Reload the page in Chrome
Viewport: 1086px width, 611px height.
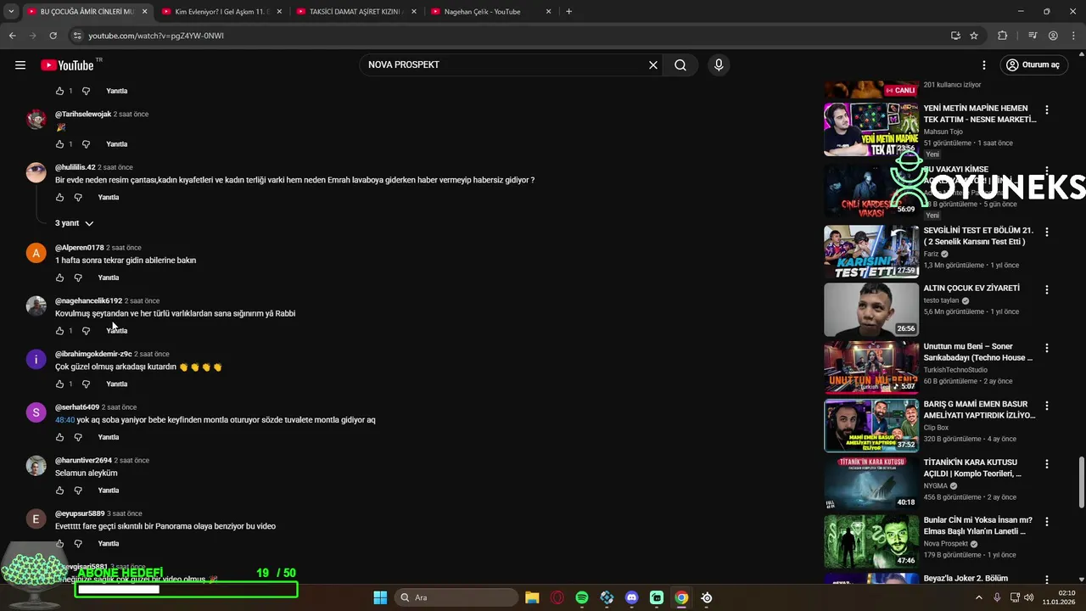pyautogui.click(x=53, y=36)
